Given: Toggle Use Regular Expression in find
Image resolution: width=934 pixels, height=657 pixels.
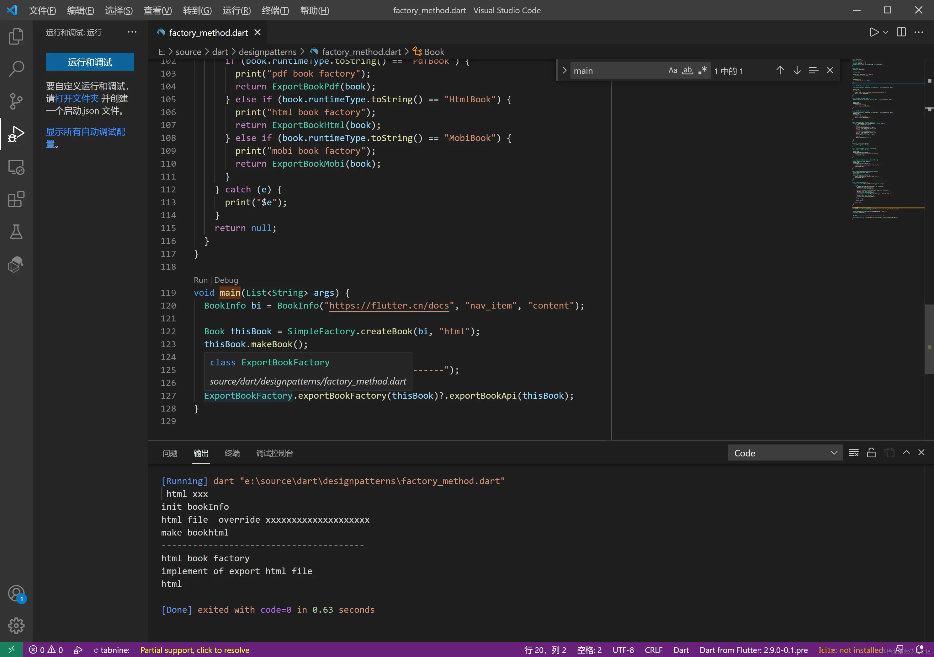Looking at the screenshot, I should coord(703,71).
